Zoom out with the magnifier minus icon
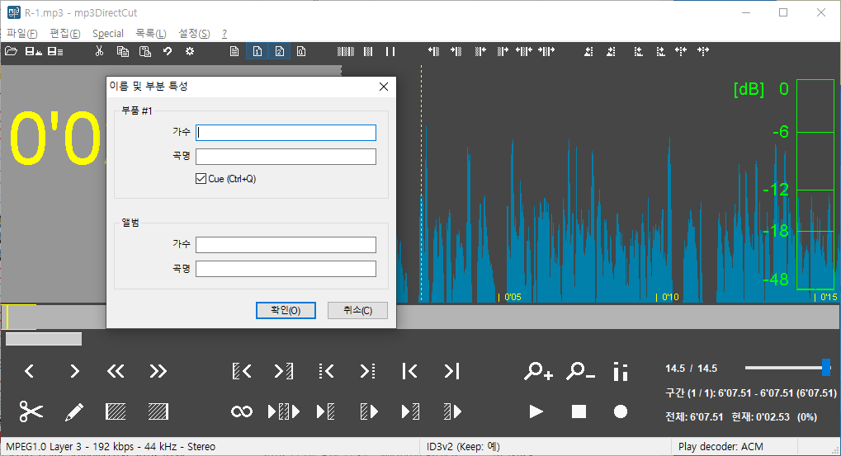The width and height of the screenshot is (841, 456). pyautogui.click(x=580, y=372)
